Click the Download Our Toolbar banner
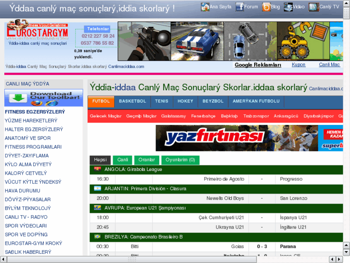The height and width of the screenshot is (263, 350). [44, 98]
